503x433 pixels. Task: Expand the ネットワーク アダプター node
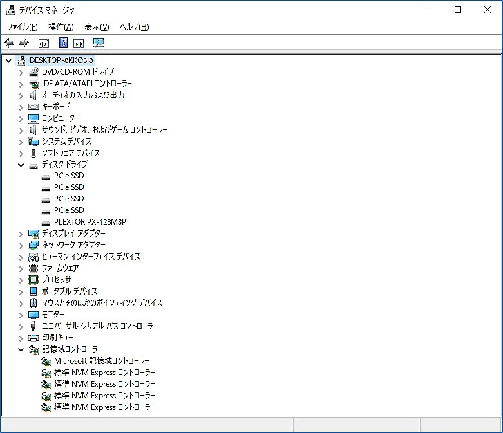(x=21, y=245)
